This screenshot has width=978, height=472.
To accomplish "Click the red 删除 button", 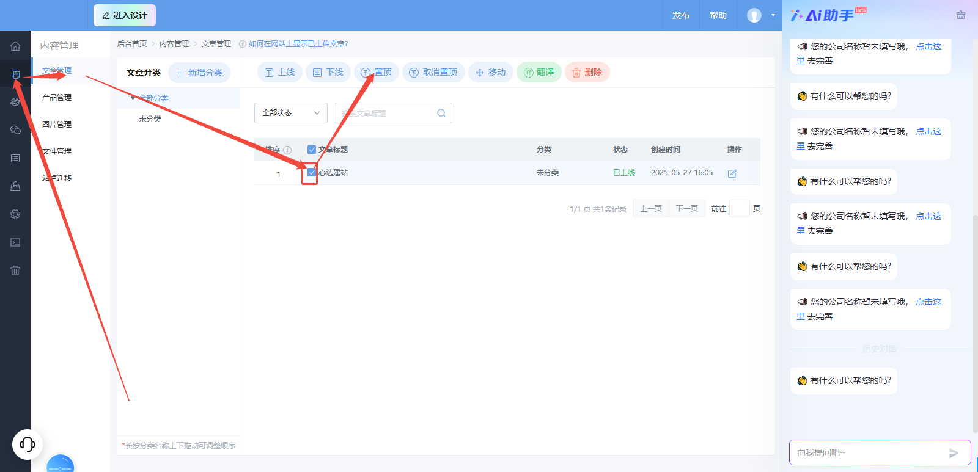I will point(587,72).
